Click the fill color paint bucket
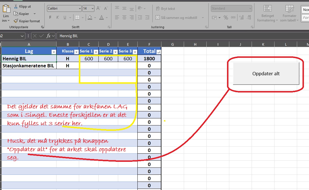This screenshot has height=190, width=309. (90, 17)
